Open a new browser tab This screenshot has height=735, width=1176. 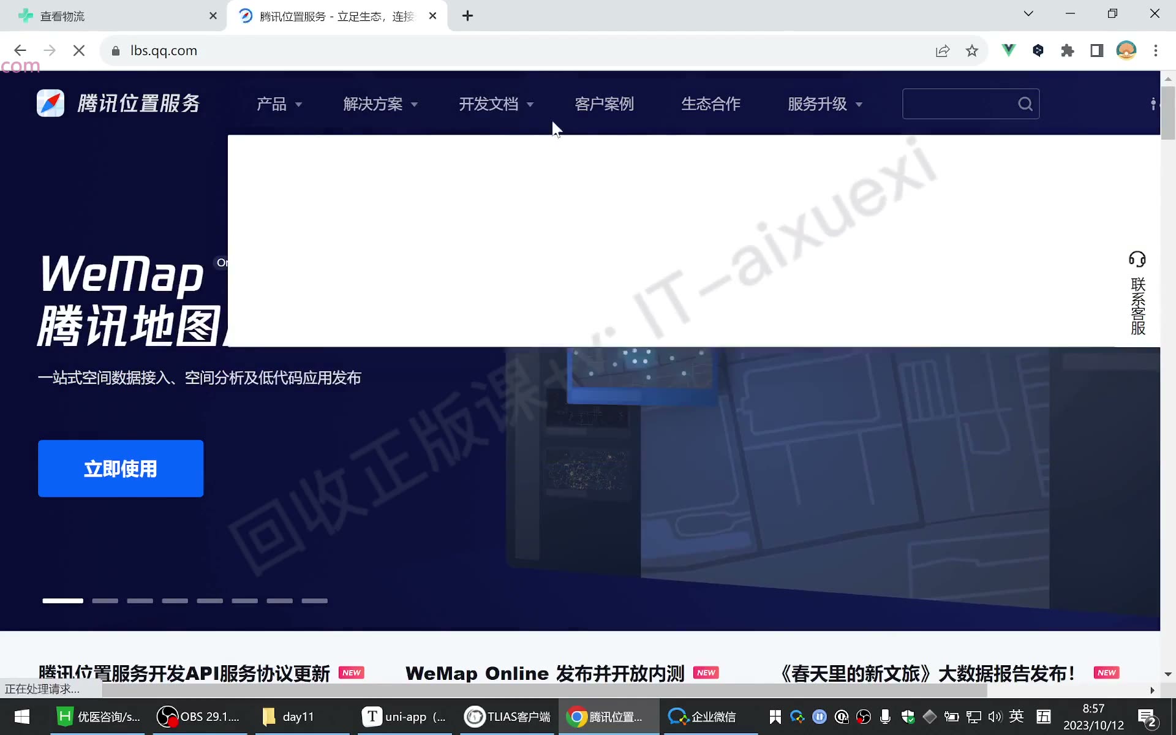[468, 16]
